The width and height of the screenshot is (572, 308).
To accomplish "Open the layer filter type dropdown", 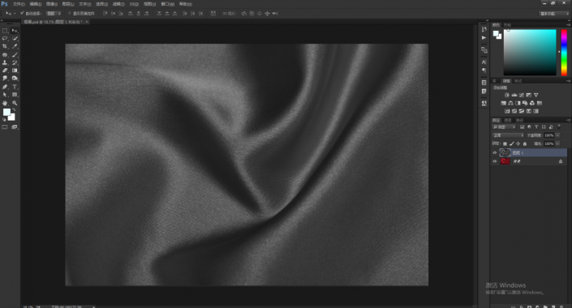I will (x=504, y=126).
